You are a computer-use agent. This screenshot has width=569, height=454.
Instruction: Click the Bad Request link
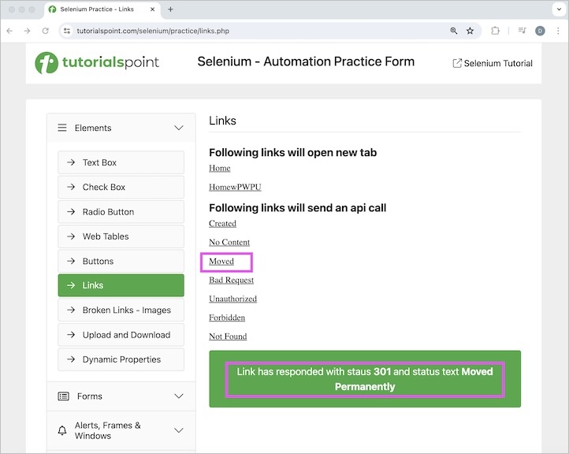[x=231, y=280]
